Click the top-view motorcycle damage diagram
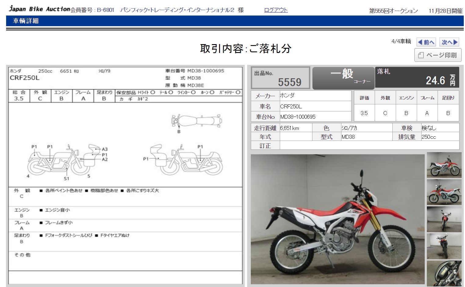 tap(196, 121)
